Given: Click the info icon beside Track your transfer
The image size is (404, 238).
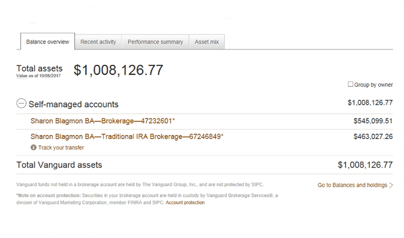Looking at the screenshot, I should [33, 148].
